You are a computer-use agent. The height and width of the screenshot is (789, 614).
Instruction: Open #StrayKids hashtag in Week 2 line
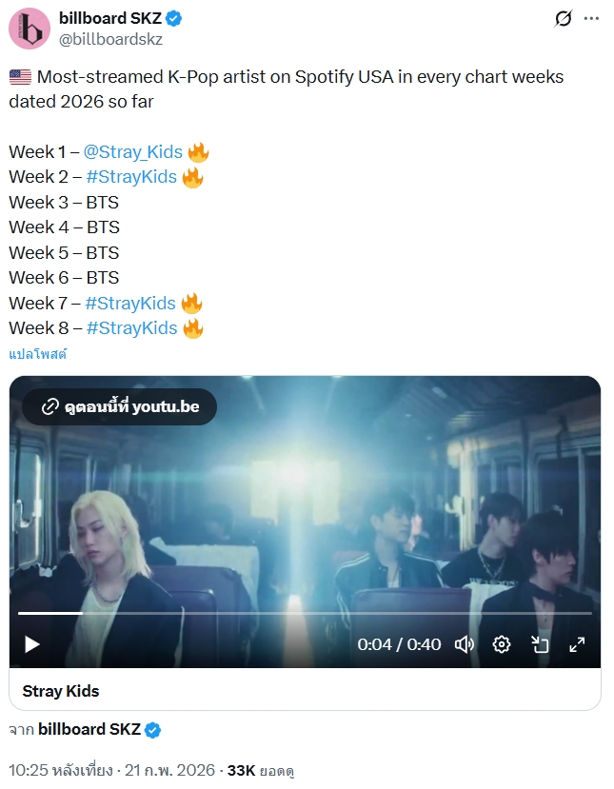point(132,177)
